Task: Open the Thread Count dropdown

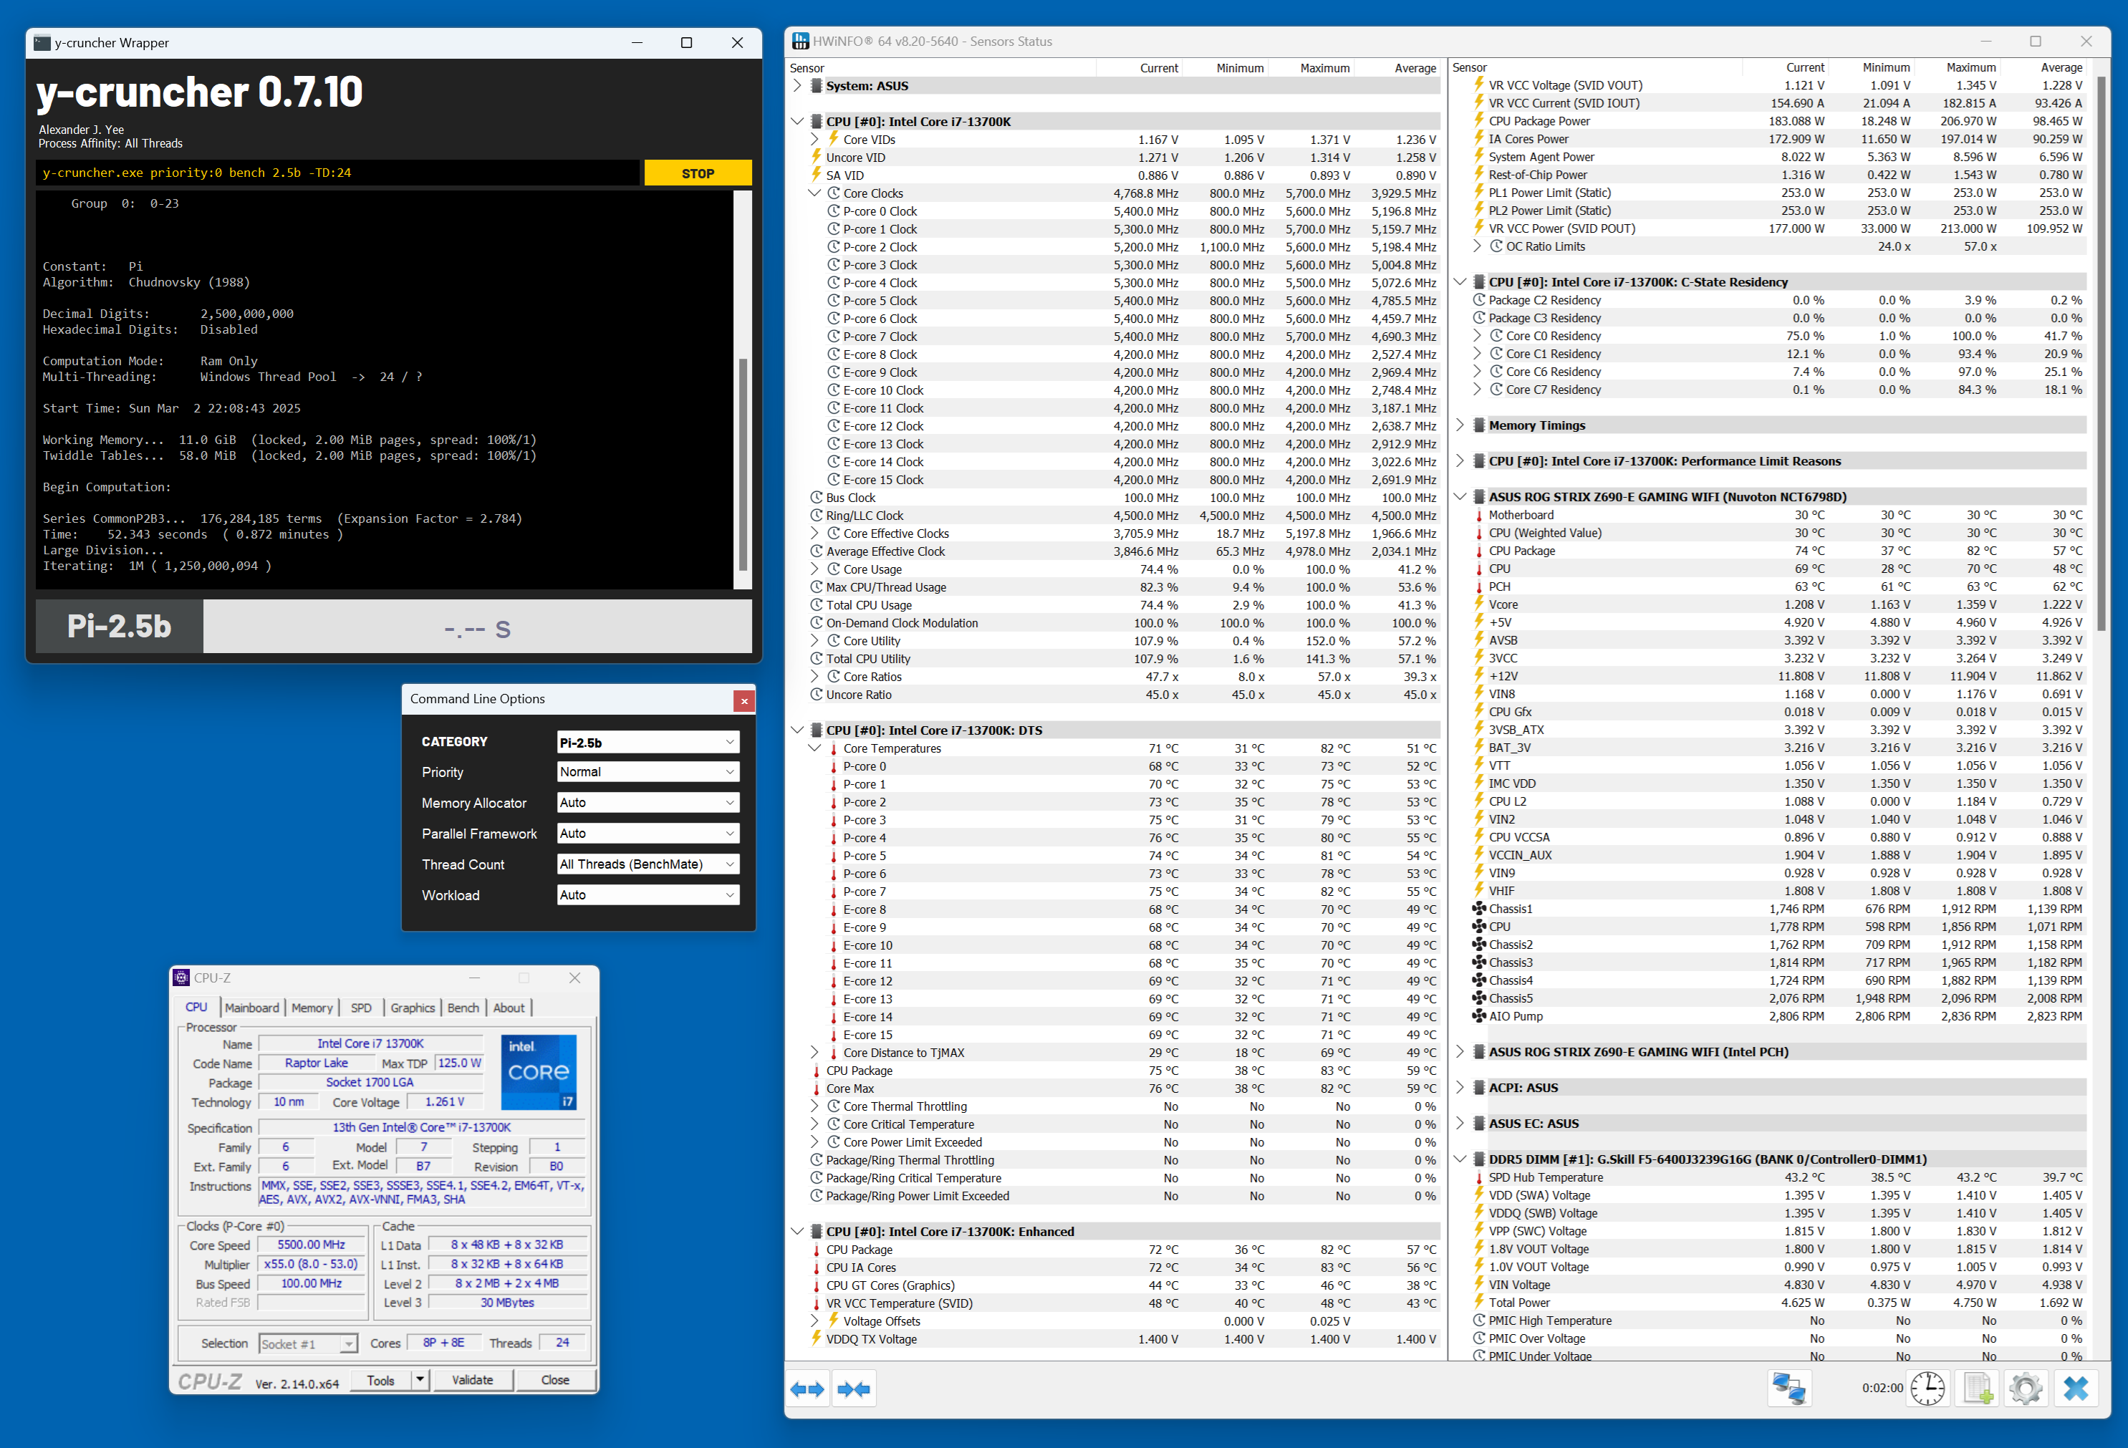Action: 647,864
